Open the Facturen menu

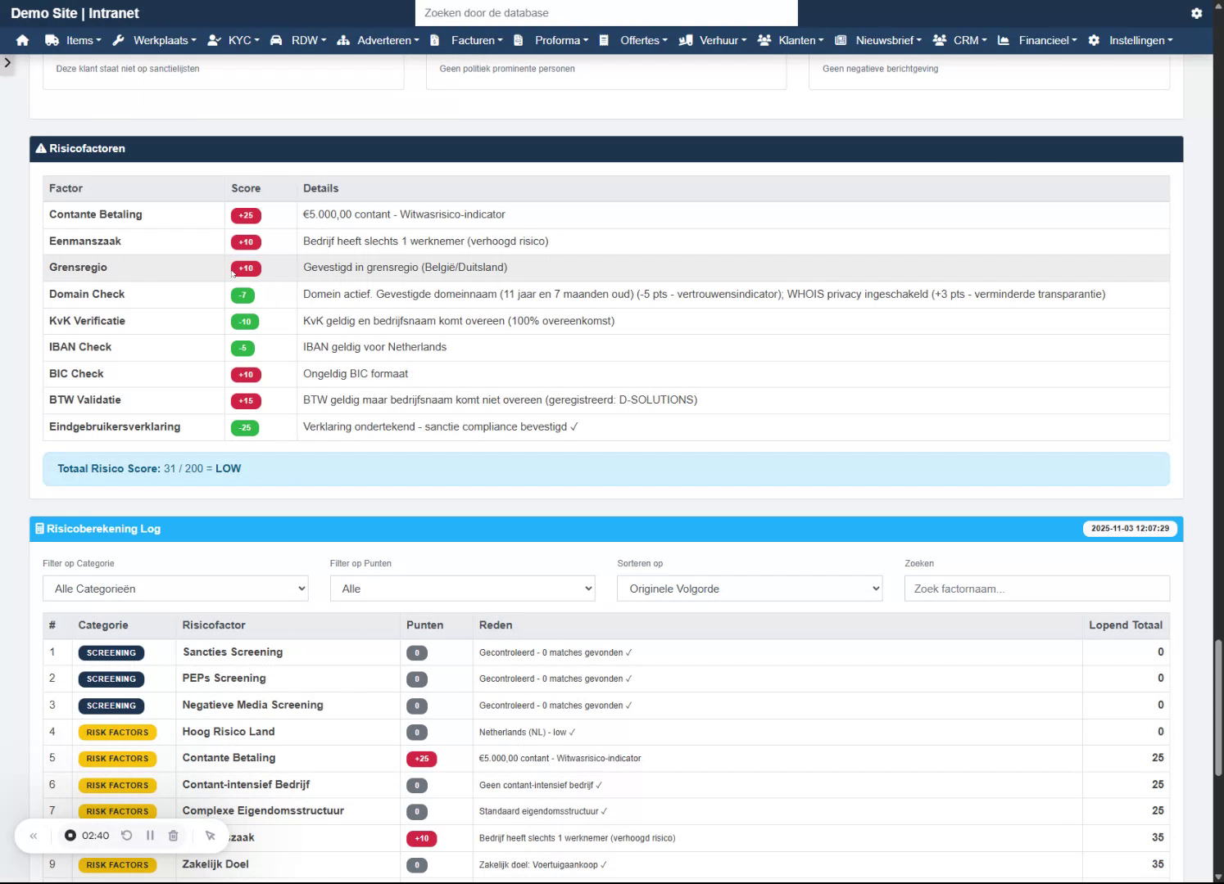(477, 40)
